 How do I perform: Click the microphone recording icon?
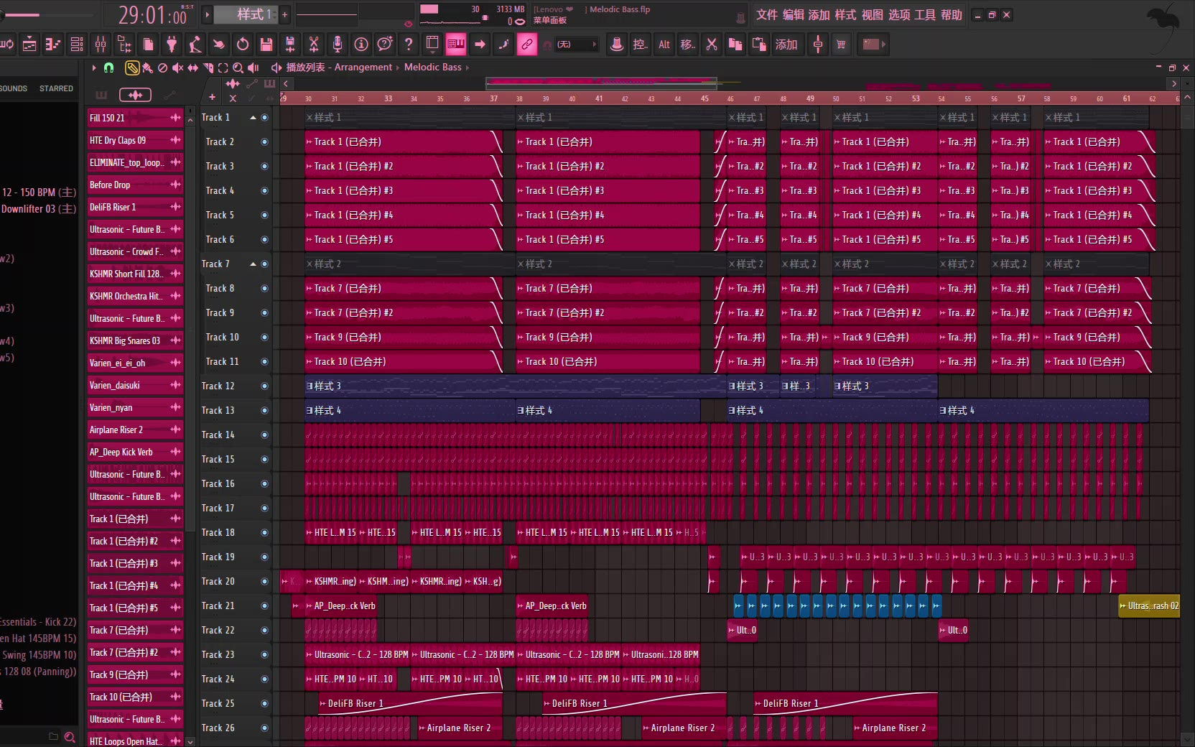(x=338, y=45)
